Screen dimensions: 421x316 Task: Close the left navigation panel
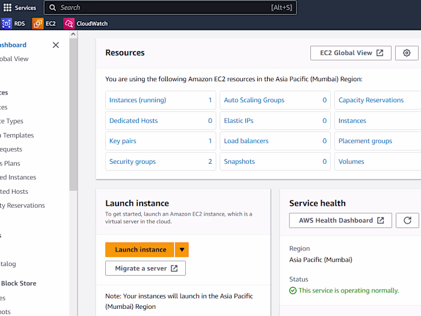click(x=55, y=45)
